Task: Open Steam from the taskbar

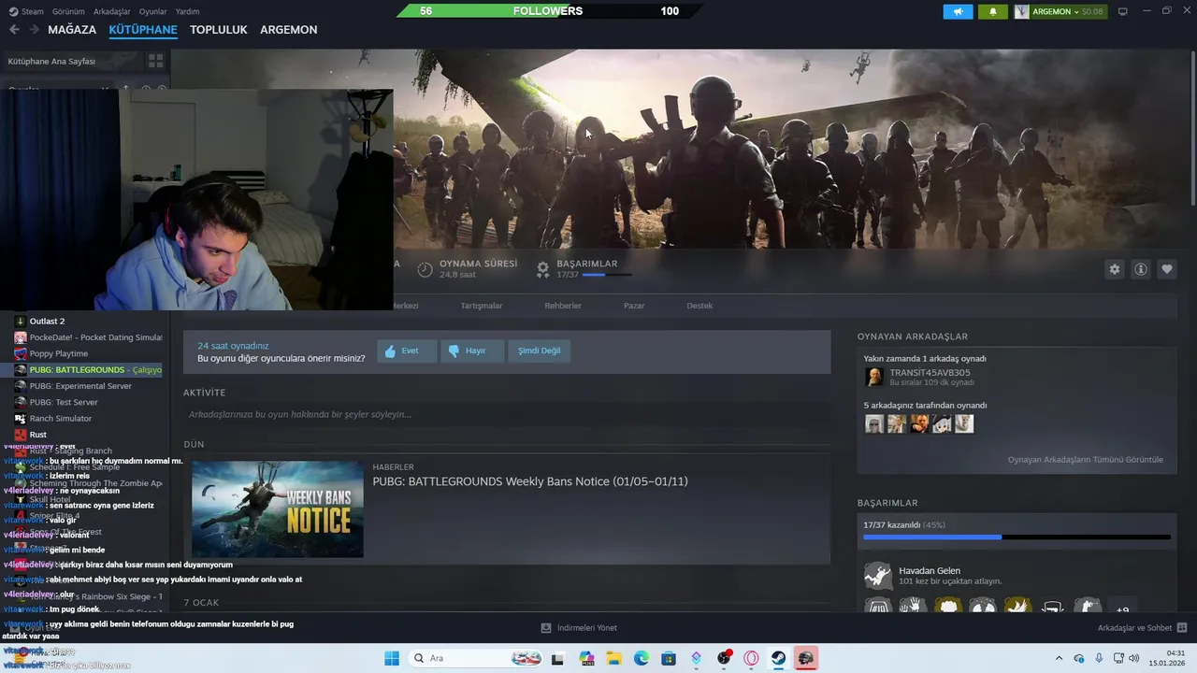Action: click(778, 658)
